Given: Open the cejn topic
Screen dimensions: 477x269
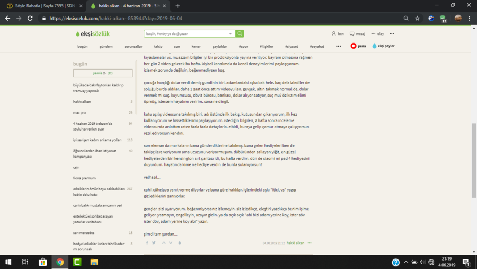Looking at the screenshot, I should tap(76, 167).
